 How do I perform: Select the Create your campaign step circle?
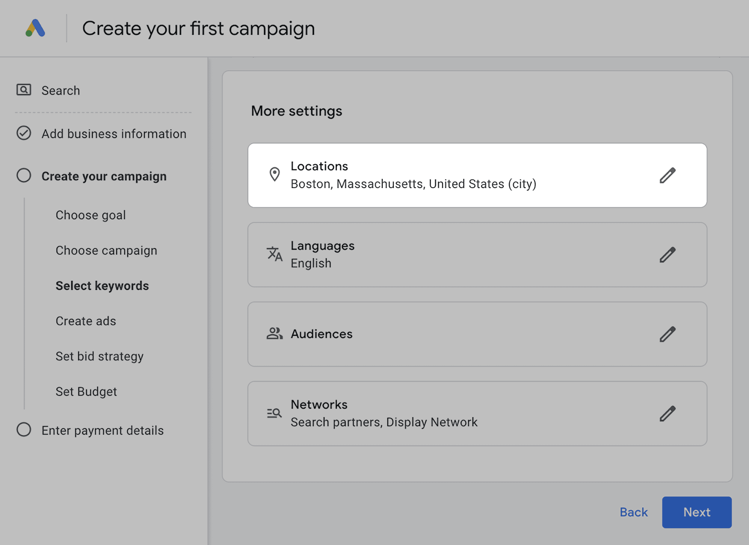pyautogui.click(x=24, y=175)
